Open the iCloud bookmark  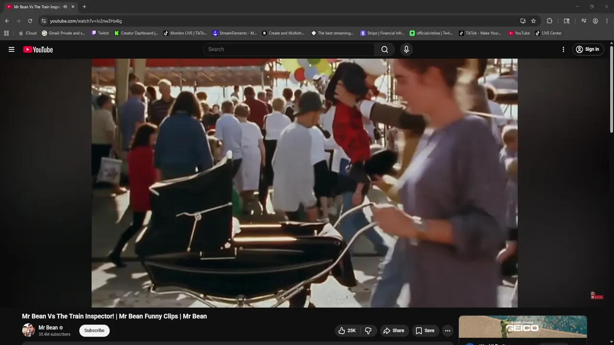click(x=28, y=33)
